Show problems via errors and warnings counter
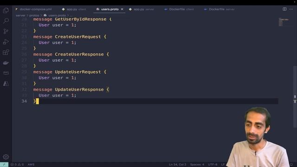This screenshot has width=297, height=167. (17, 165)
